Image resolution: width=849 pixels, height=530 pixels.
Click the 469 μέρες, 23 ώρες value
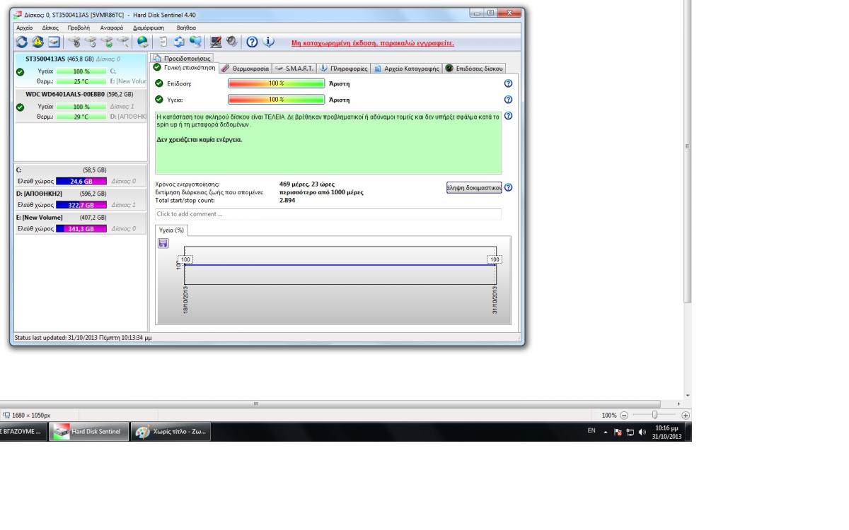coord(307,184)
